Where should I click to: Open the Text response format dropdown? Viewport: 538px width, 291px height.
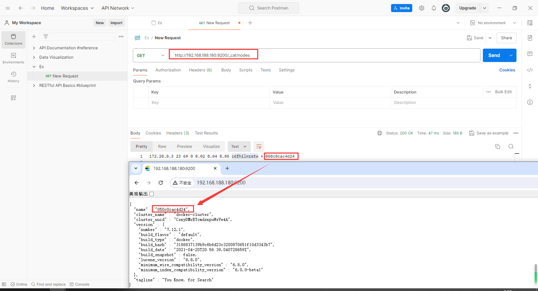point(239,147)
